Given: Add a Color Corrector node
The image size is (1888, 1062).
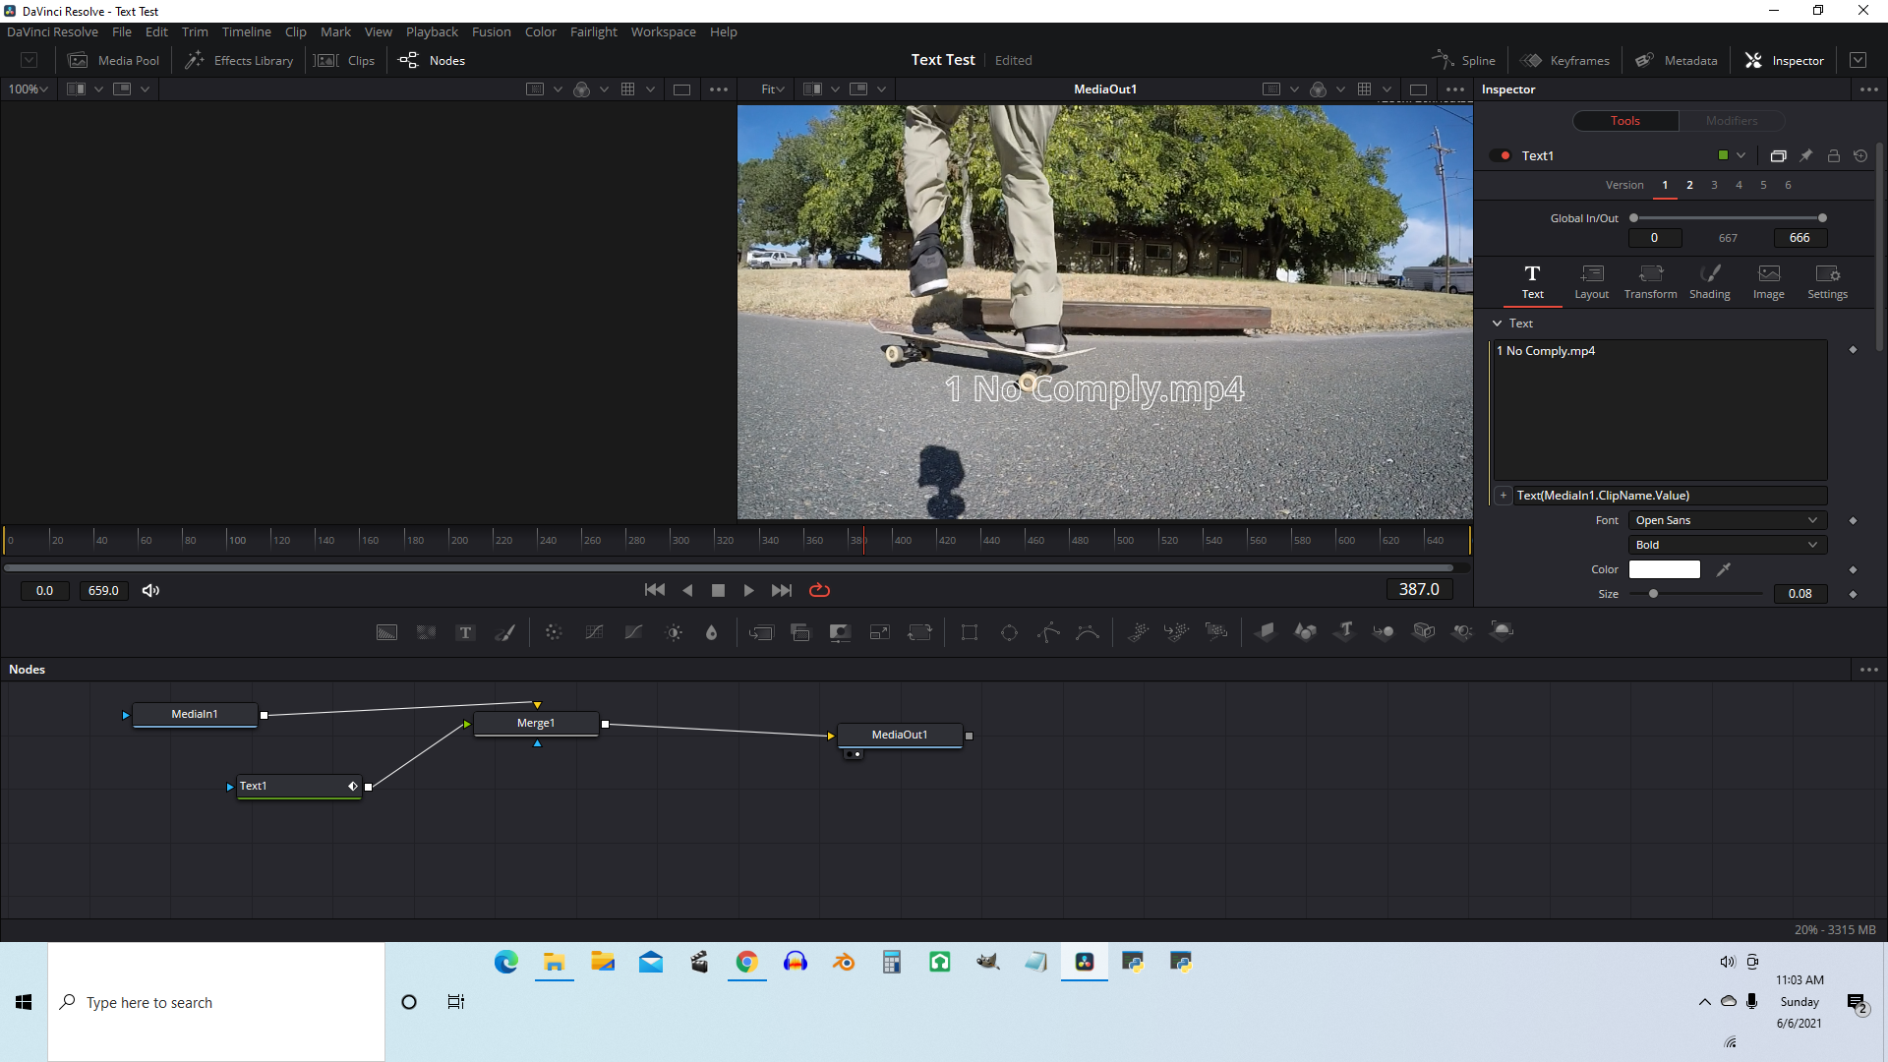Looking at the screenshot, I should [554, 632].
